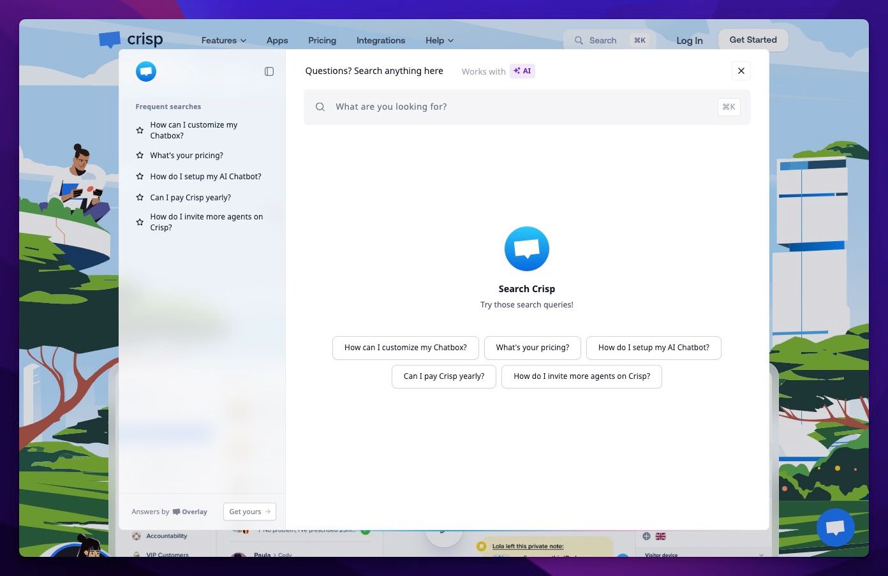
Task: Click the globe icon in background page
Action: click(x=646, y=536)
